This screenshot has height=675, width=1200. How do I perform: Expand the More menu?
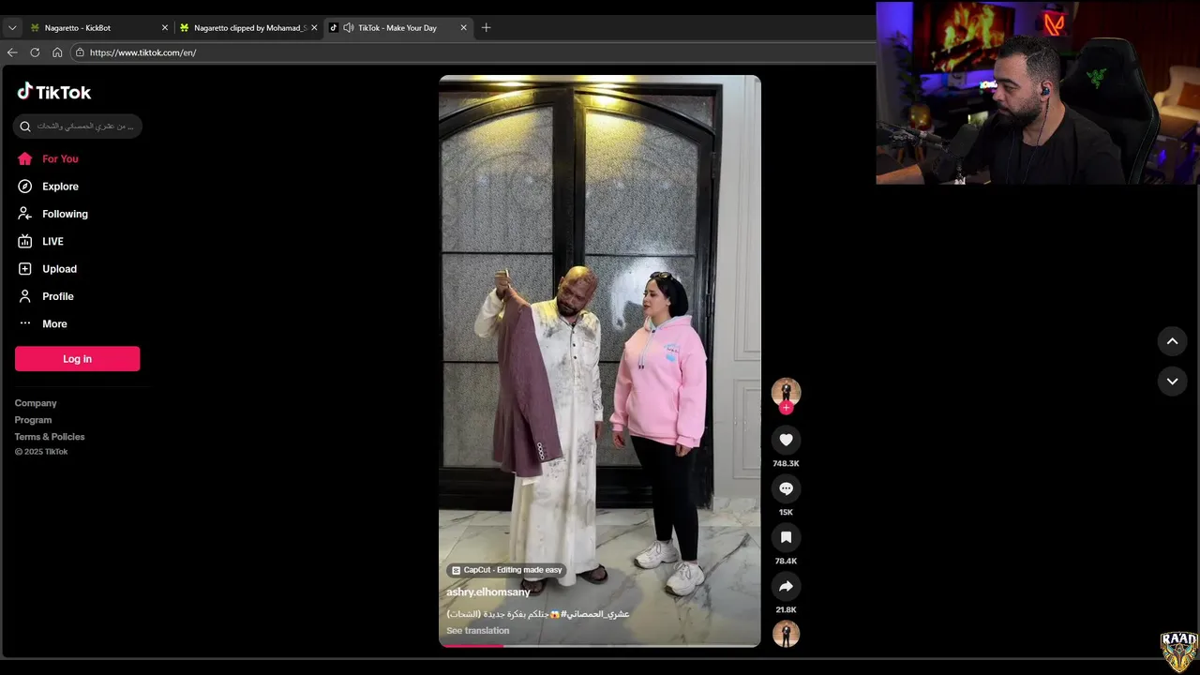[x=42, y=323]
